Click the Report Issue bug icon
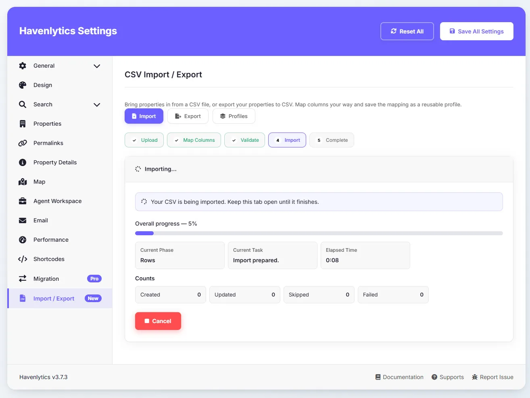Image resolution: width=530 pixels, height=398 pixels. coord(475,377)
